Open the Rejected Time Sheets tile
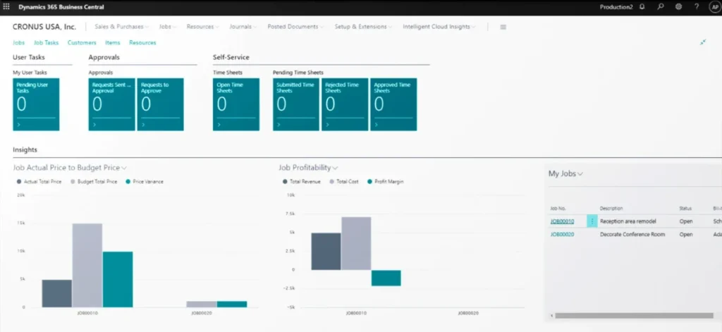 coord(345,104)
